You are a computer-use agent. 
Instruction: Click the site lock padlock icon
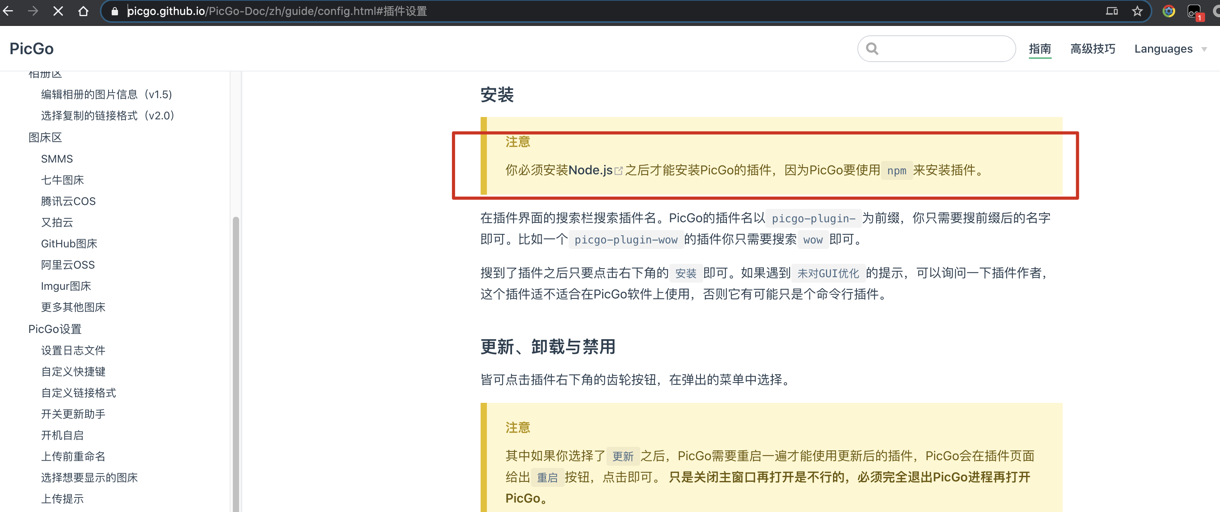(x=114, y=11)
